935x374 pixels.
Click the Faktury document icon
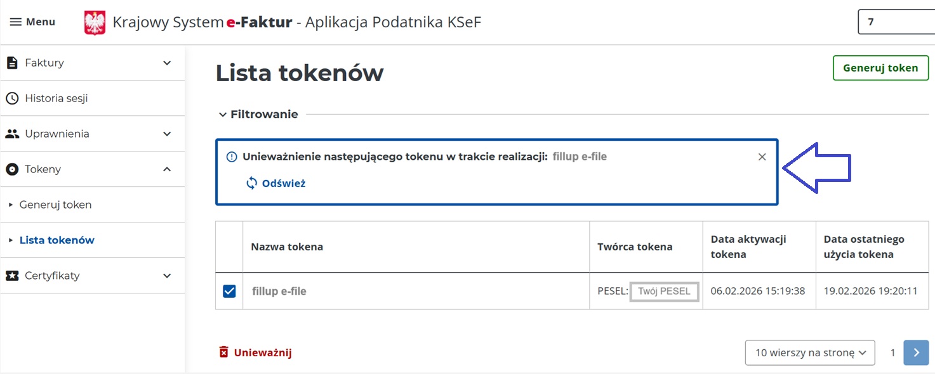[x=11, y=63]
